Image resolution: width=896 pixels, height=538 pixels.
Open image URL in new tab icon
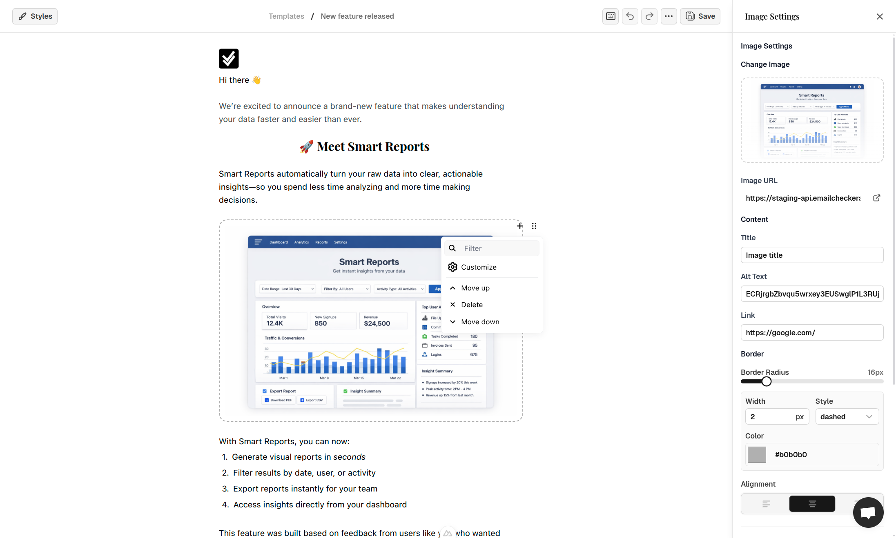[876, 198]
